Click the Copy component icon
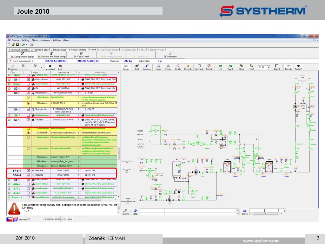This screenshot has height=244, width=325. coord(158,67)
